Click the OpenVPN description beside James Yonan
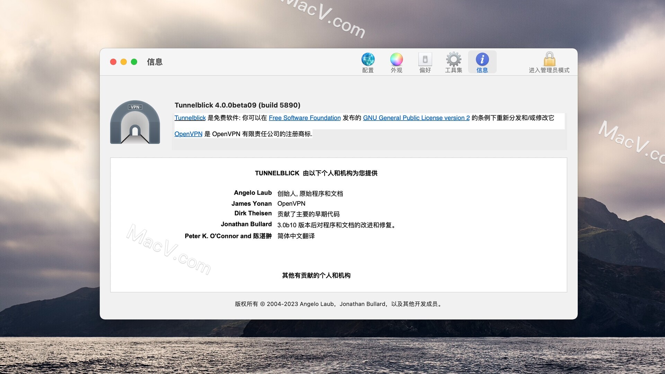The height and width of the screenshot is (374, 665). tap(291, 204)
